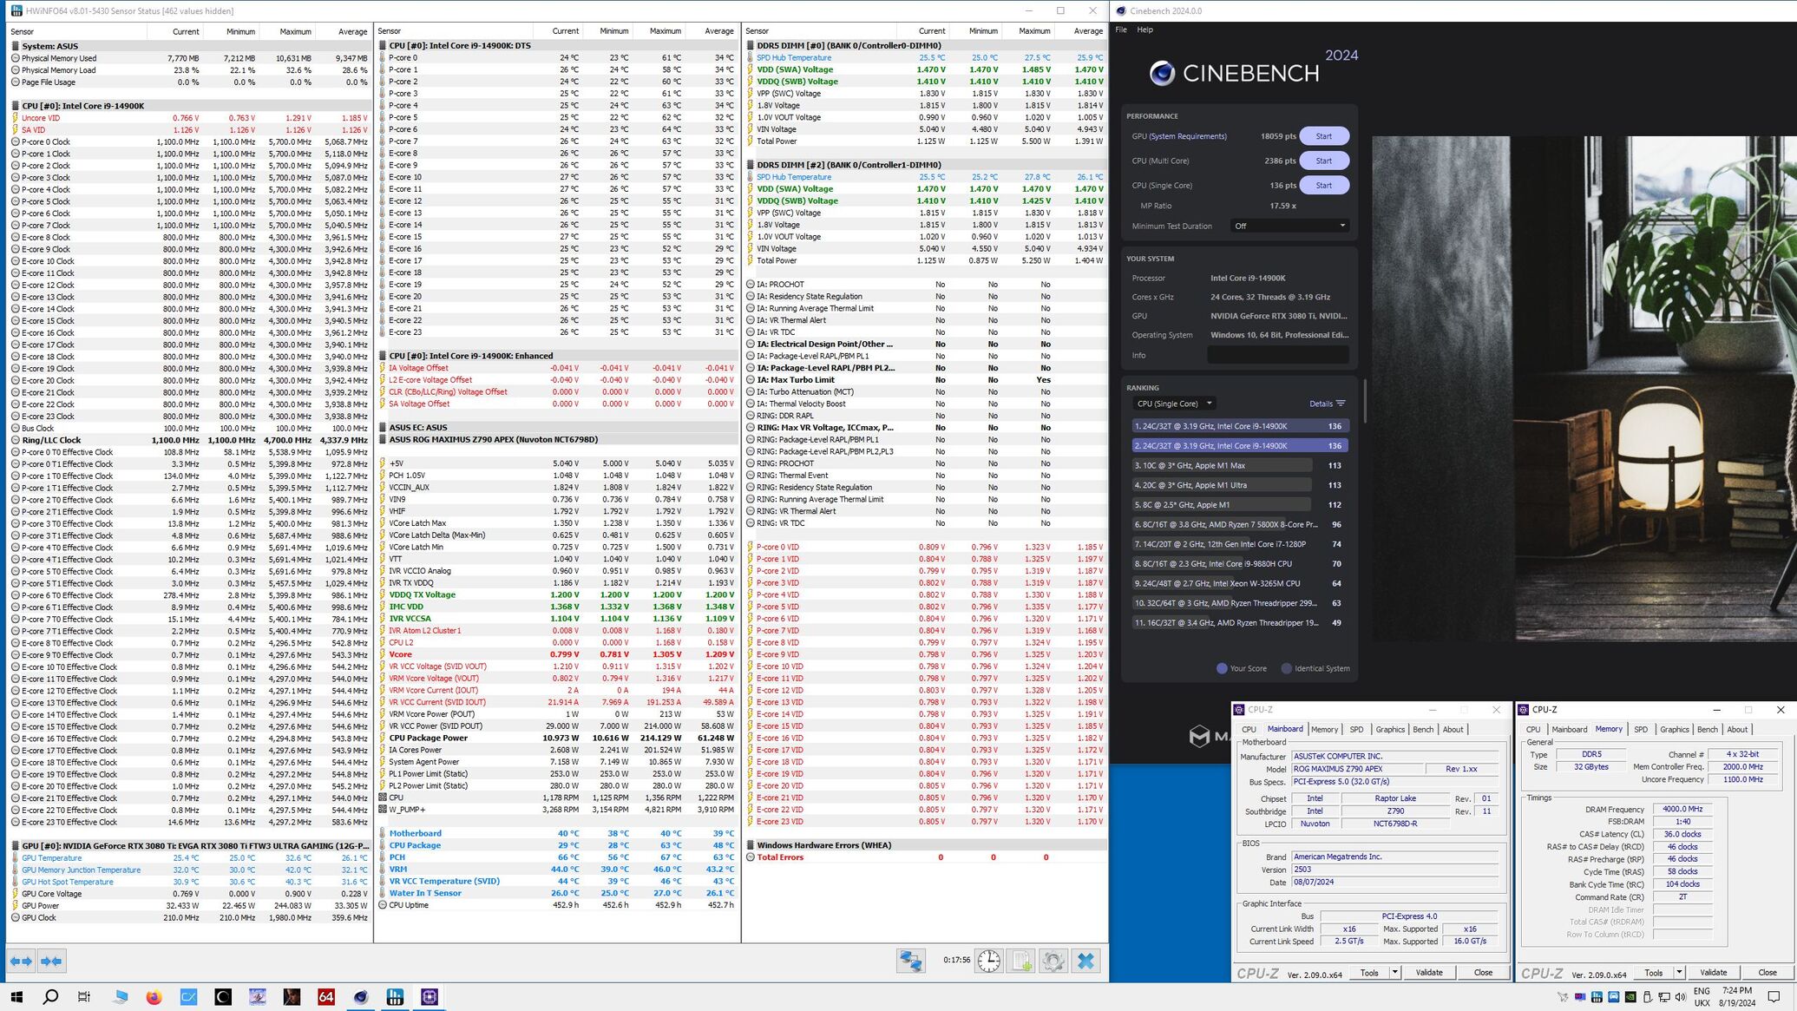The width and height of the screenshot is (1797, 1011).
Task: Open HWiNFO remote network monitors icon
Action: point(911,961)
